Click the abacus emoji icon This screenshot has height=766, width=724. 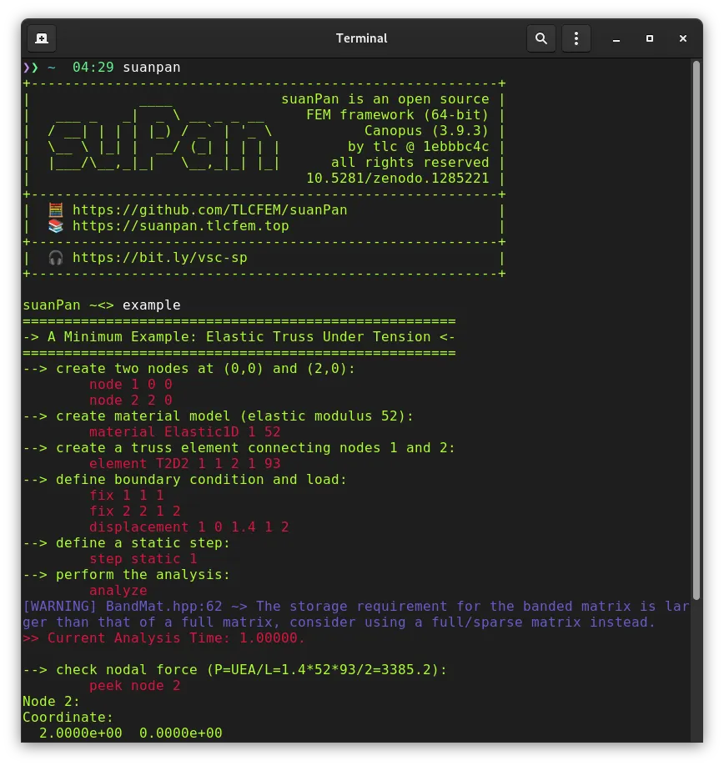point(56,210)
